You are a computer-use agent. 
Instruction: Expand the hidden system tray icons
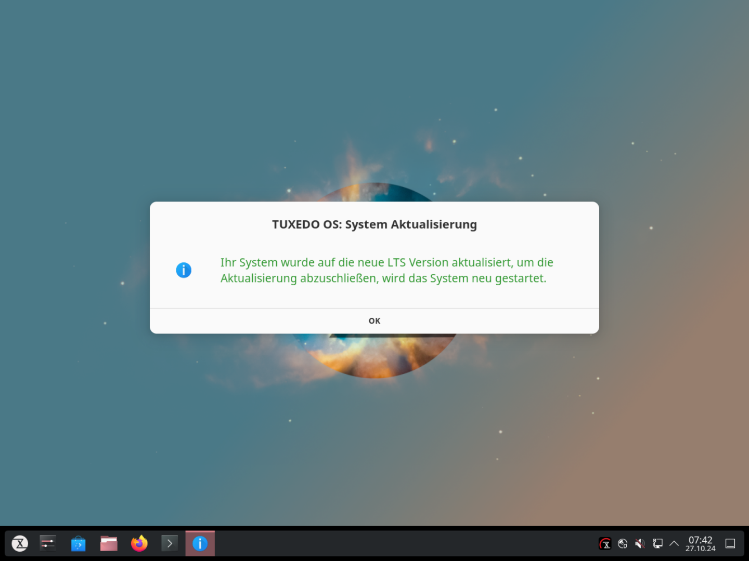[x=674, y=543]
